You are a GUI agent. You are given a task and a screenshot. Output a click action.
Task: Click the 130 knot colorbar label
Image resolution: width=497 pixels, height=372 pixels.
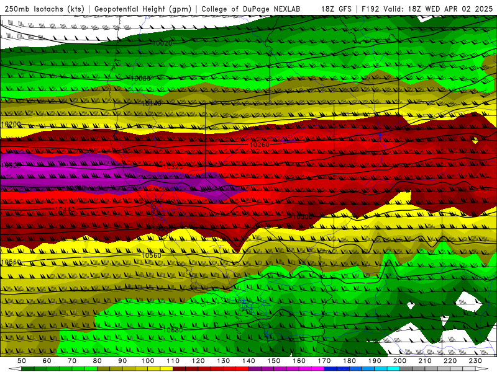[x=224, y=361]
